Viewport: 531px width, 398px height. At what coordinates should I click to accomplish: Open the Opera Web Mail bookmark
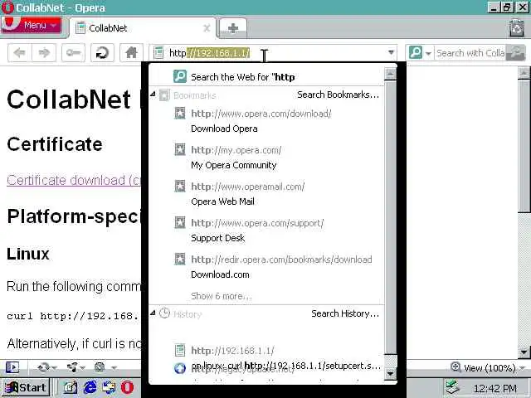266,194
